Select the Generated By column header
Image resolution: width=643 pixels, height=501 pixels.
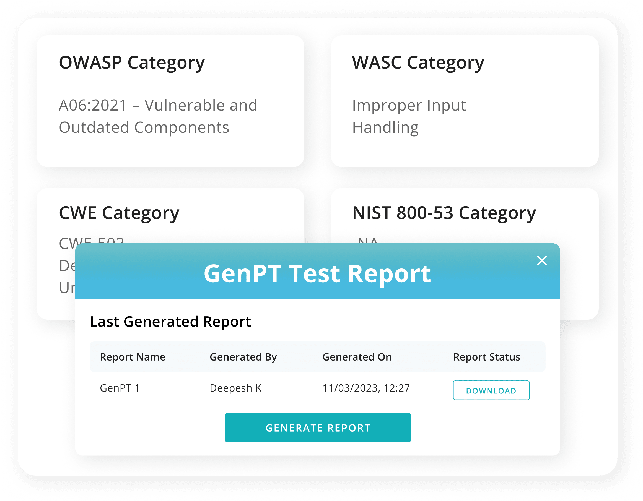click(x=243, y=357)
